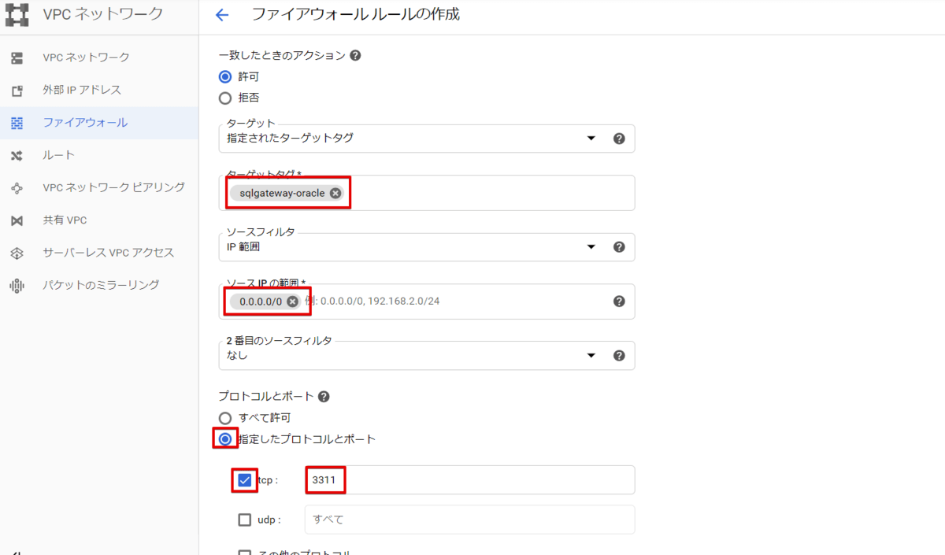Click the ソース IP の範囲 input area
This screenshot has width=945, height=555.
[x=427, y=302]
